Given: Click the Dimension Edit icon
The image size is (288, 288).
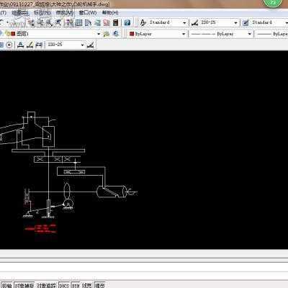Looking at the screenshot, I should click(x=21, y=45).
